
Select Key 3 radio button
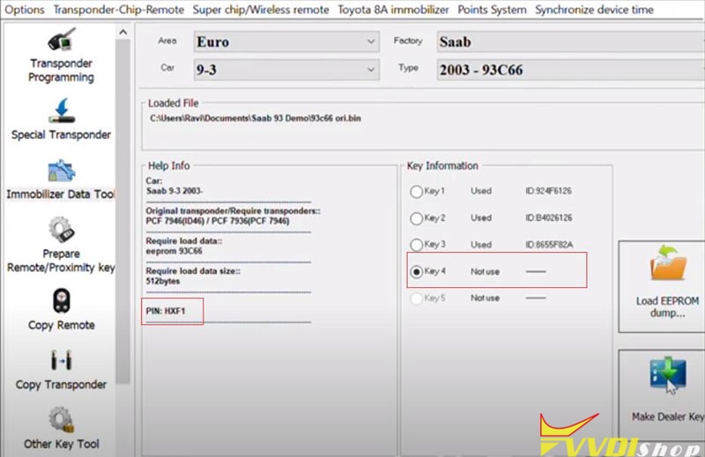coord(416,245)
